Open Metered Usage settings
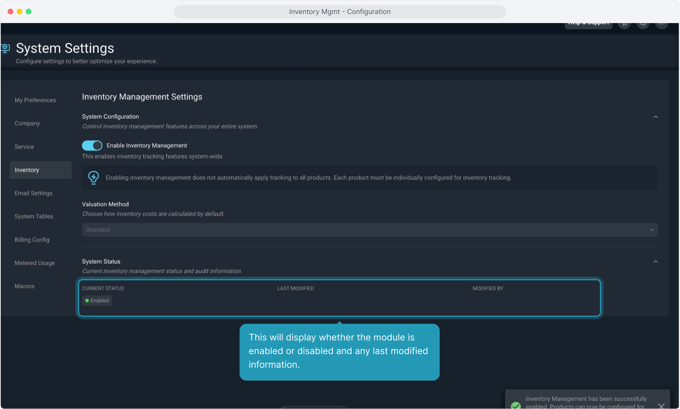The width and height of the screenshot is (680, 409). click(x=35, y=263)
